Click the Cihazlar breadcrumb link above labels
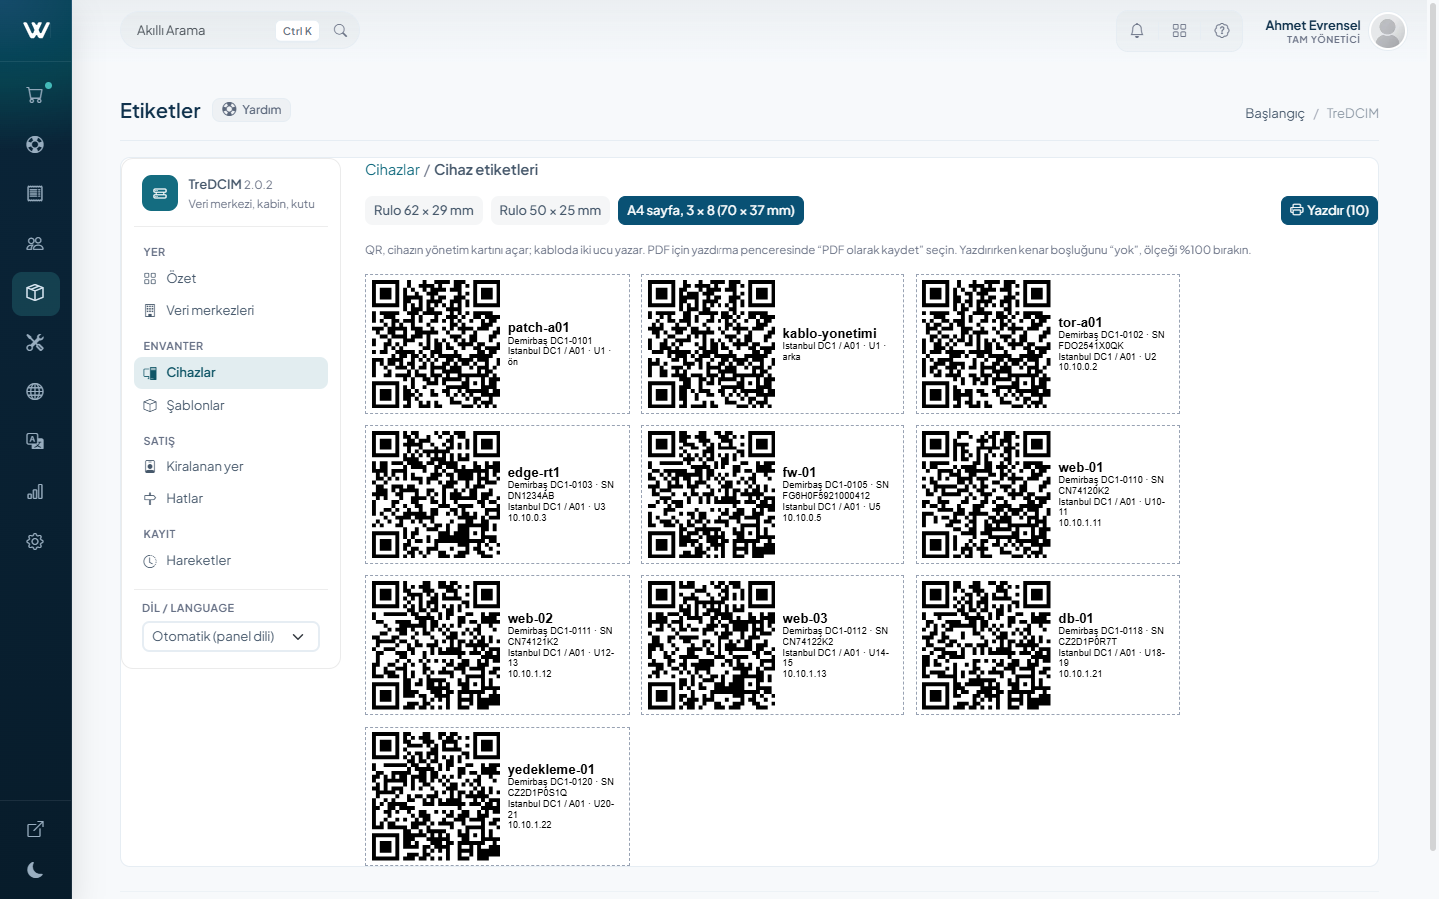Screen dimensions: 1439x899 click(x=392, y=170)
